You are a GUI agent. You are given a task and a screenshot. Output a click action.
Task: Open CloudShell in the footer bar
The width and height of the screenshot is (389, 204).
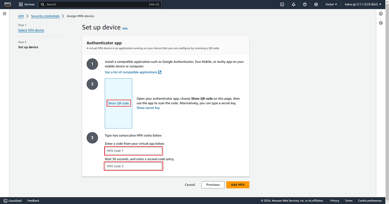[x=13, y=201]
